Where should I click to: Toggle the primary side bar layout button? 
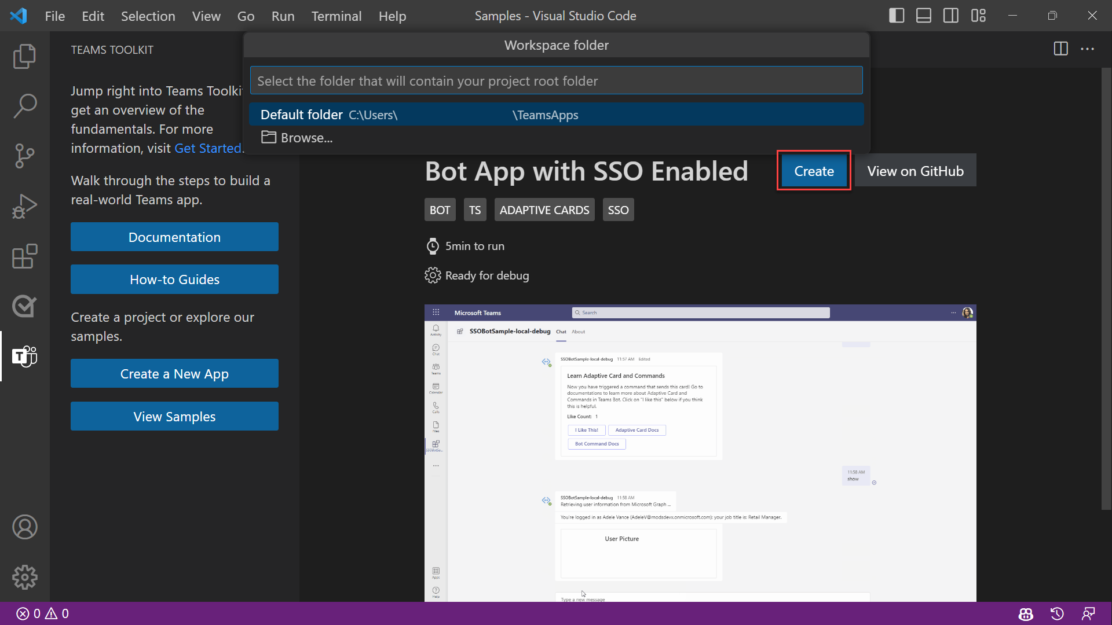pyautogui.click(x=897, y=16)
